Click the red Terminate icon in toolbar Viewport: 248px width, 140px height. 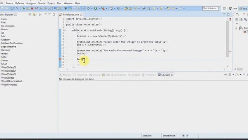32,8
